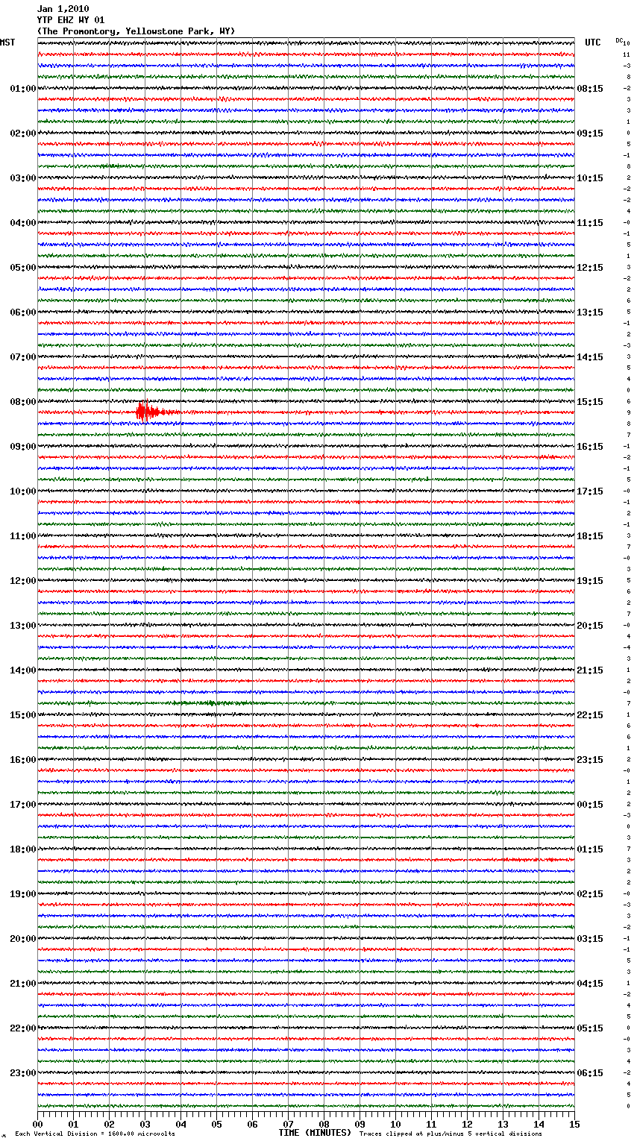Click the 02:15 UTC time label
This screenshot has width=634, height=1144.
coord(590,894)
